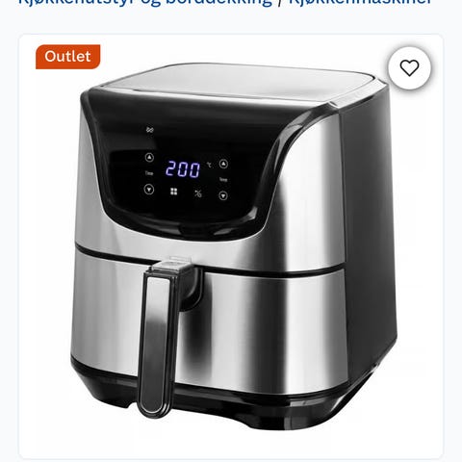Click the time down arrow on fryer panel

(x=149, y=190)
